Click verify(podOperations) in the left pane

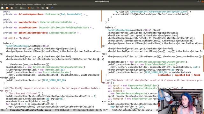click(22, 107)
